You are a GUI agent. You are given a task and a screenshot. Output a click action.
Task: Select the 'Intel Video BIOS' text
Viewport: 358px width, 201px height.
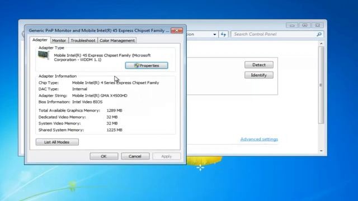click(87, 102)
